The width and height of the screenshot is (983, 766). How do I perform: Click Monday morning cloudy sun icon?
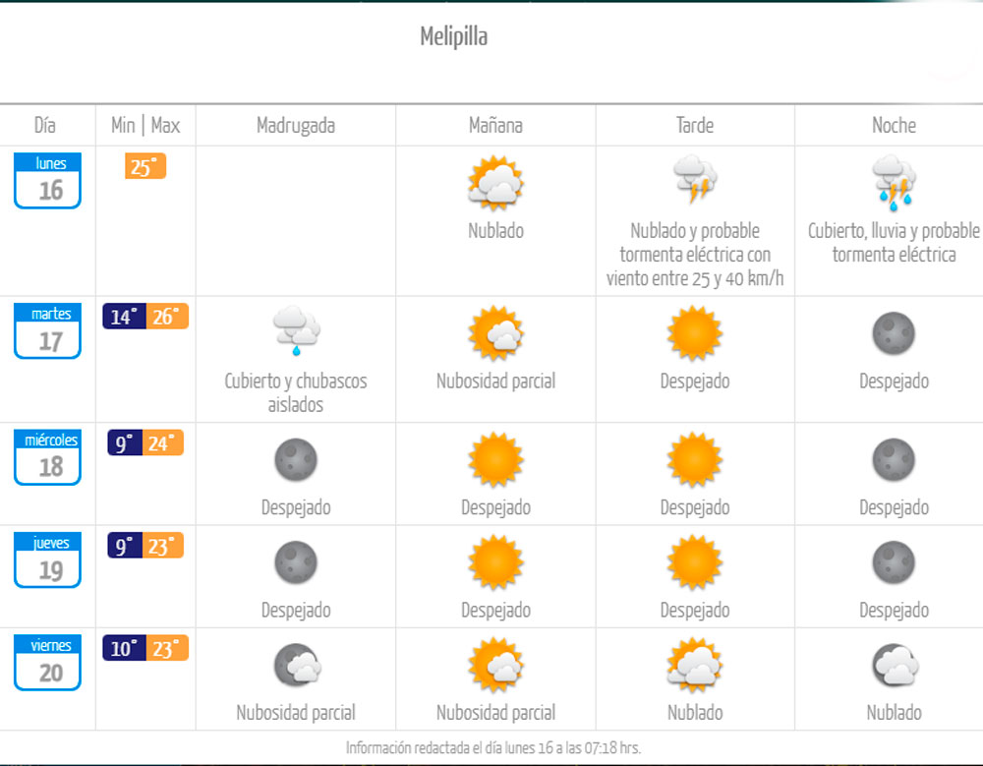click(495, 183)
